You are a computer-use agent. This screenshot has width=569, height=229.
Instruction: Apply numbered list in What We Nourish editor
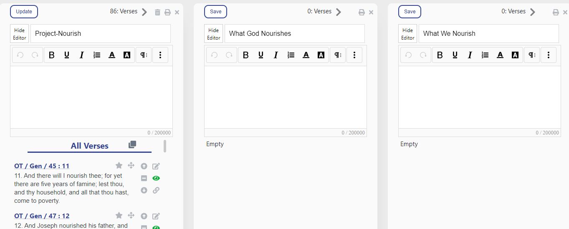485,55
